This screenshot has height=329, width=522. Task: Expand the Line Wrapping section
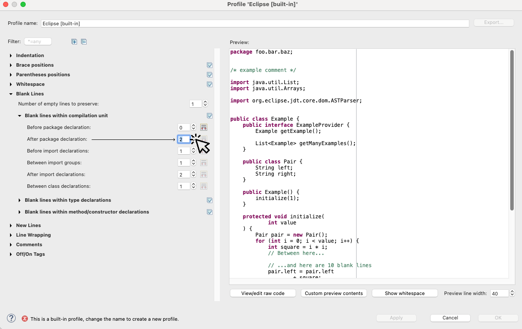click(x=11, y=235)
